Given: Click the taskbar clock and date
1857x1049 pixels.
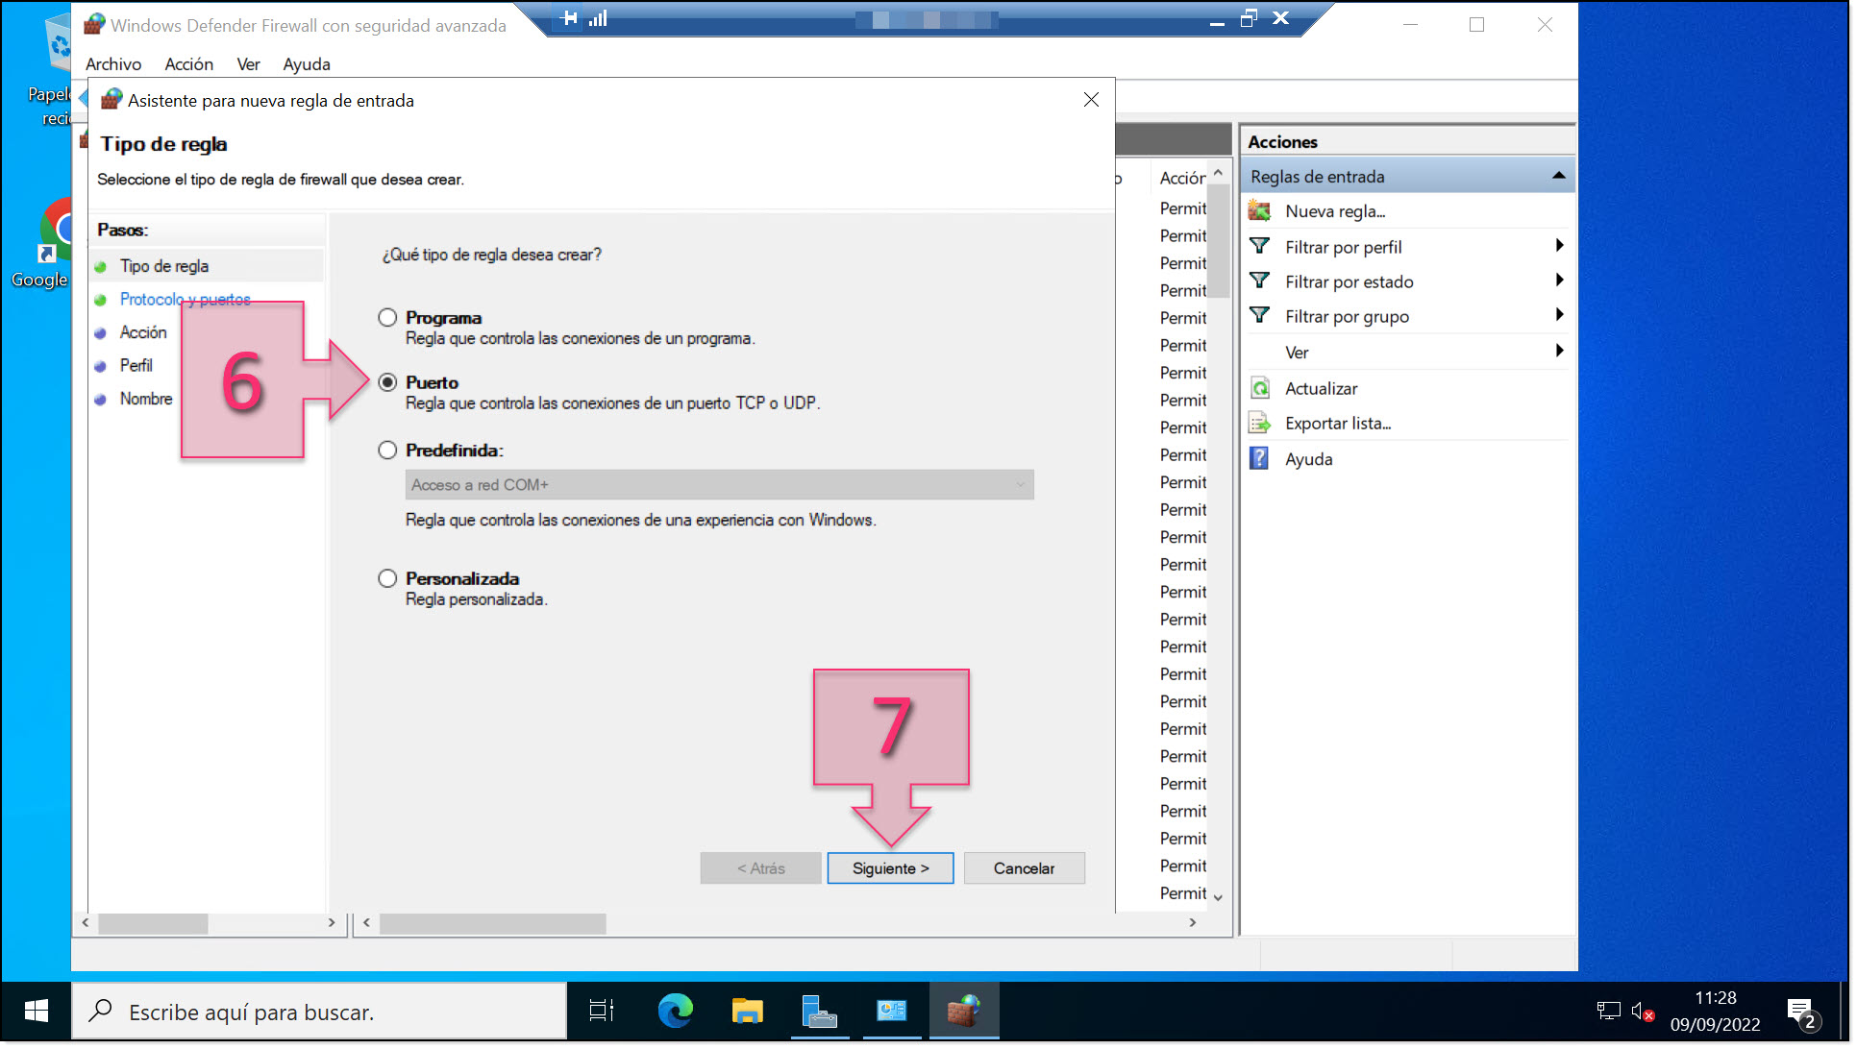Looking at the screenshot, I should click(1716, 1012).
